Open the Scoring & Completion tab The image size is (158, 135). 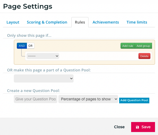coord(47,22)
